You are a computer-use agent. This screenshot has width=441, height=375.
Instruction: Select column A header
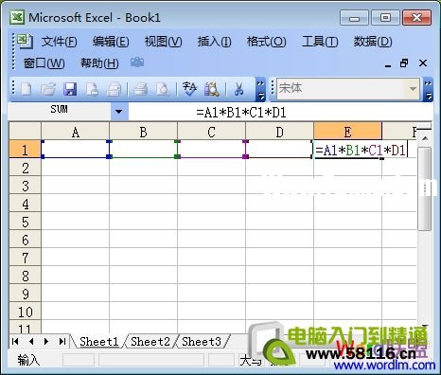[x=76, y=132]
